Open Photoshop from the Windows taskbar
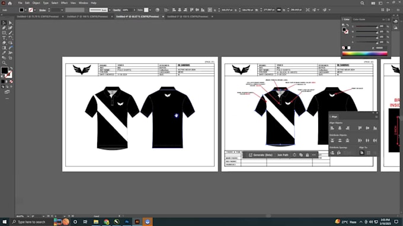This screenshot has width=403, height=226. [x=127, y=222]
